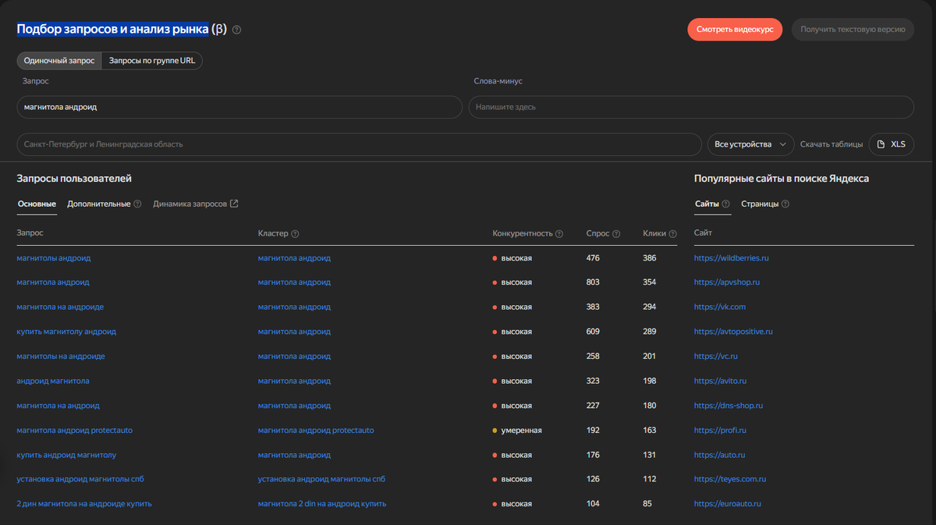Viewport: 936px width, 525px height.
Task: Click region field Санкт-Петербург и Ленинградская область
Action: tap(360, 144)
